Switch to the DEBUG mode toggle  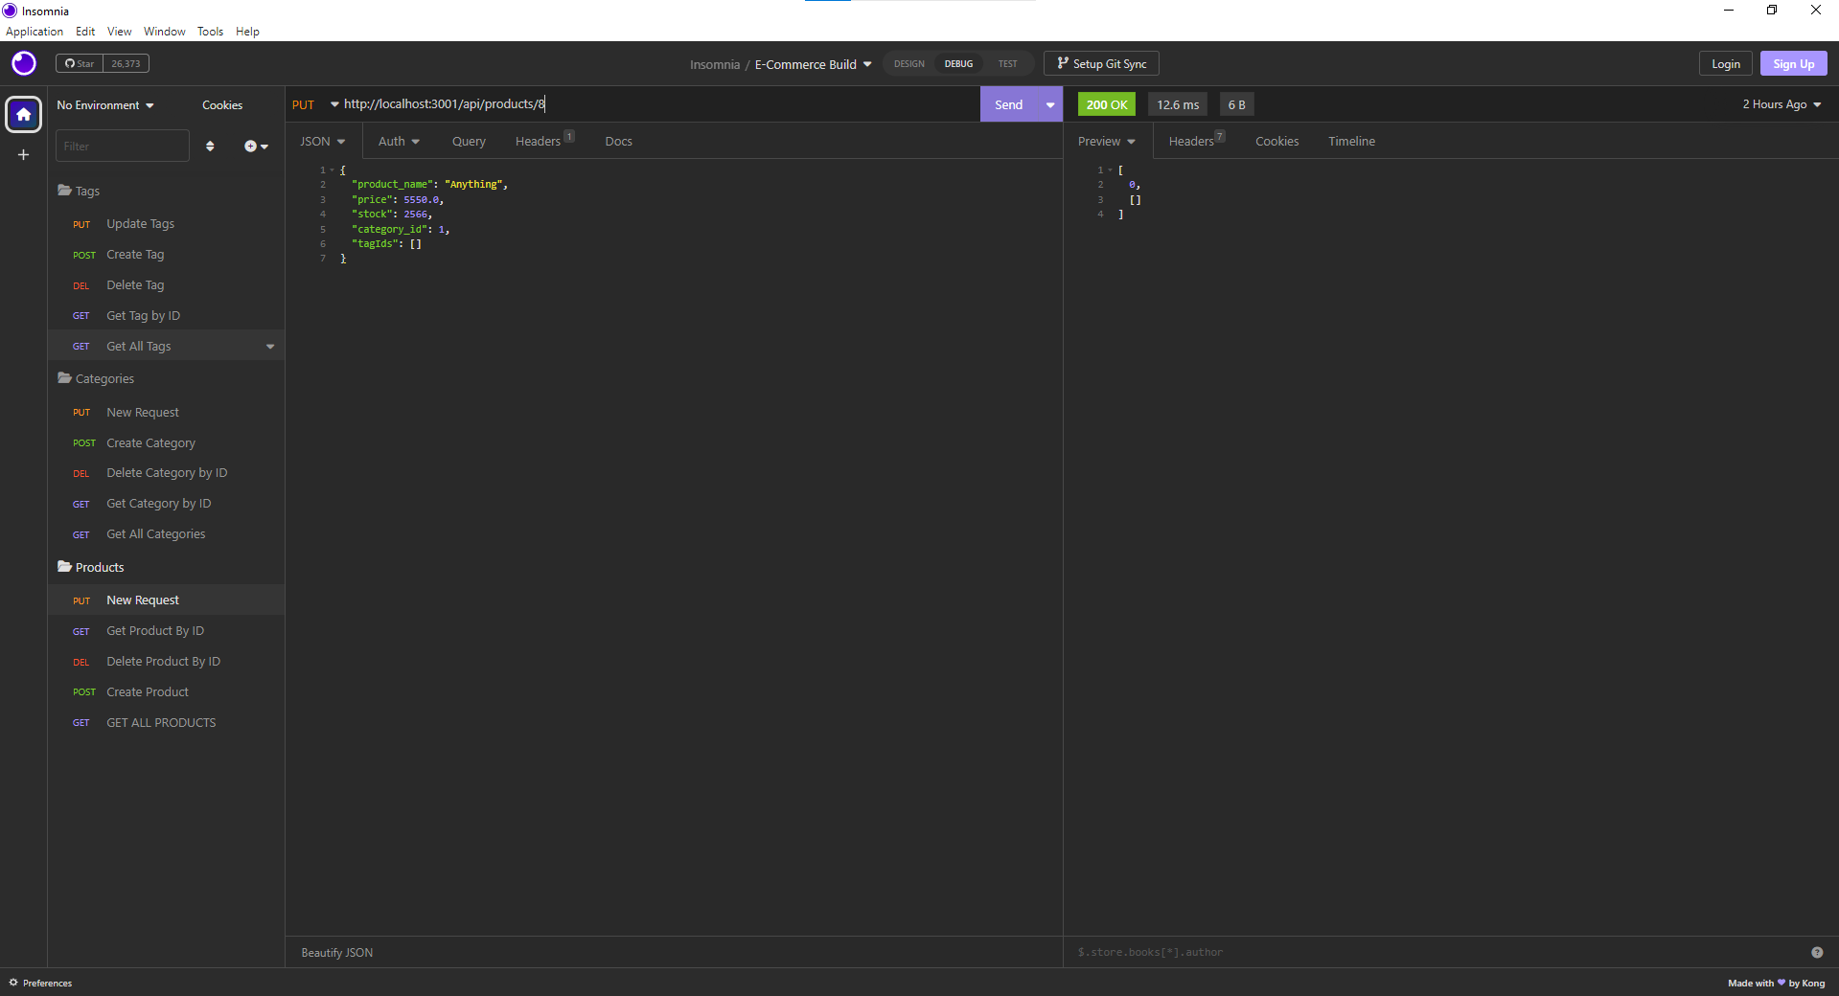click(956, 63)
